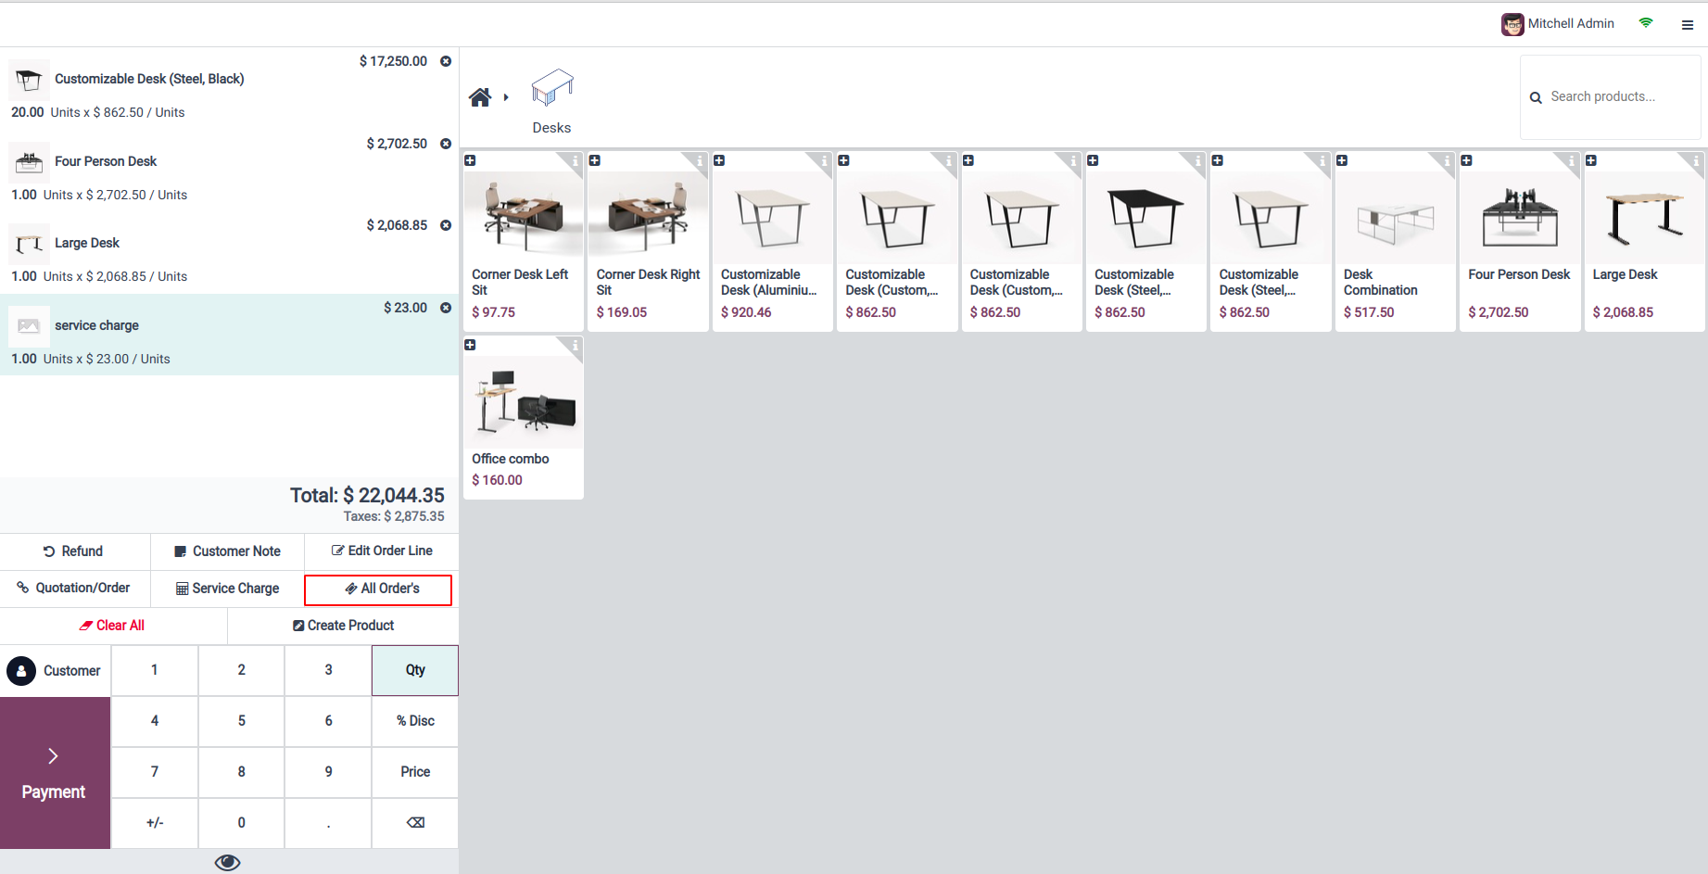The image size is (1708, 874).
Task: Show info for Large Desk product card
Action: pos(1696,161)
